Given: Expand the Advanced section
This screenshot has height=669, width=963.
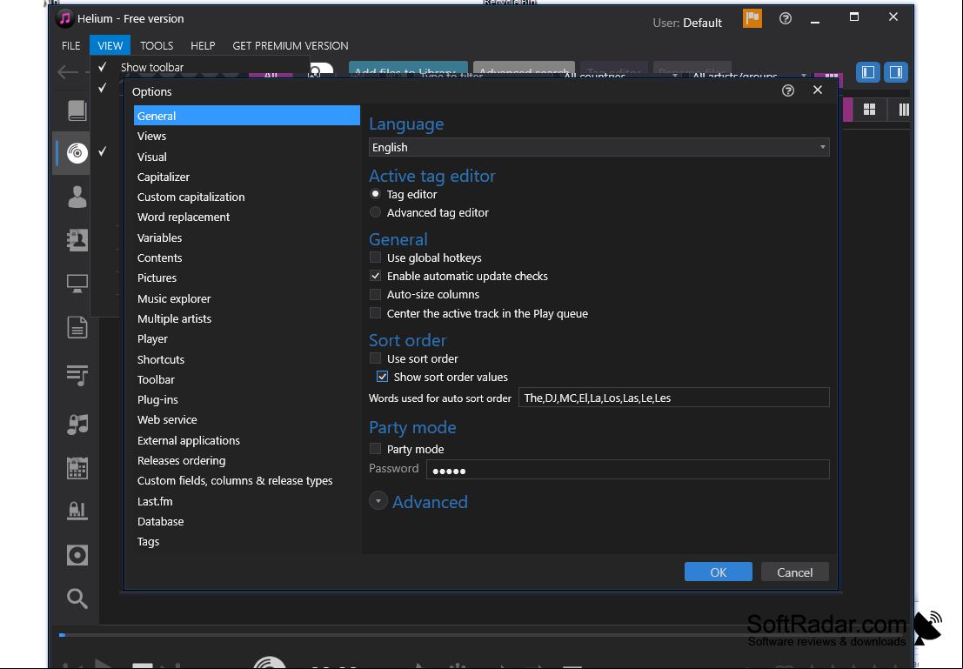Looking at the screenshot, I should (x=378, y=501).
